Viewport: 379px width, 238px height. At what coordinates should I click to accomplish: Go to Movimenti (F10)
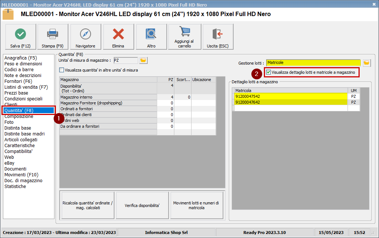21,175
